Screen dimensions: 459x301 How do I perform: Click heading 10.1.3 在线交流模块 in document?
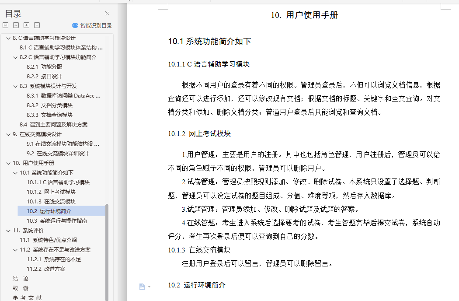[x=199, y=250]
